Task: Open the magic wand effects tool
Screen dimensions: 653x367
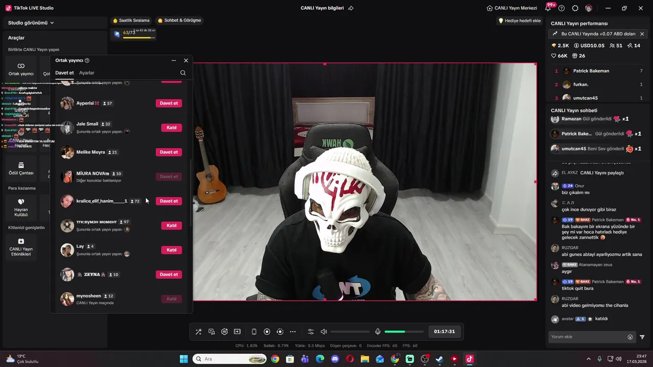Action: (198, 332)
